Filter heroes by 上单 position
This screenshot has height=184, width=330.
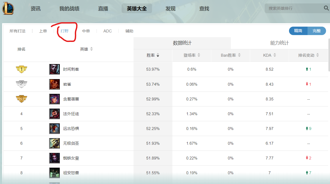click(x=43, y=31)
